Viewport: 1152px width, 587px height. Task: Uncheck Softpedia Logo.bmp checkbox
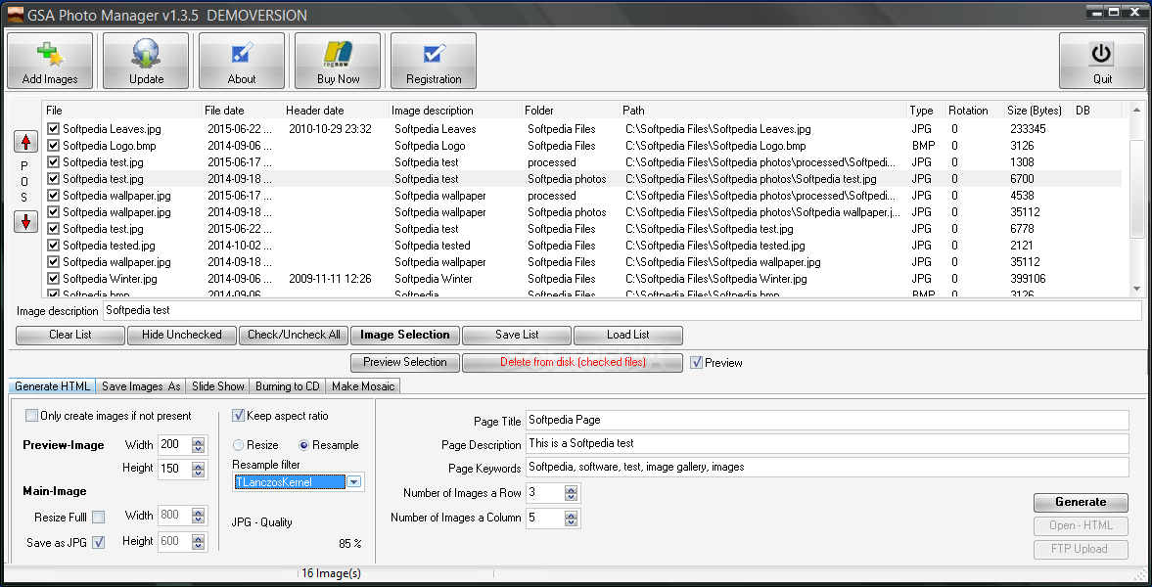click(x=53, y=146)
